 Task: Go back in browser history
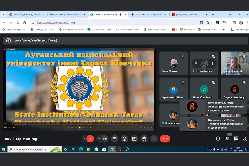click(4, 23)
